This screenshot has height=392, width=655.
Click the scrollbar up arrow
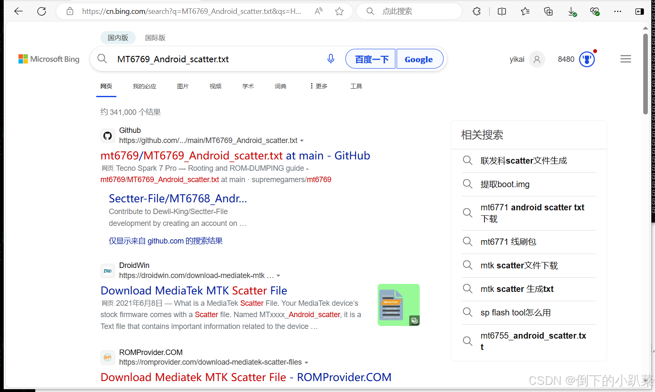tap(645, 28)
